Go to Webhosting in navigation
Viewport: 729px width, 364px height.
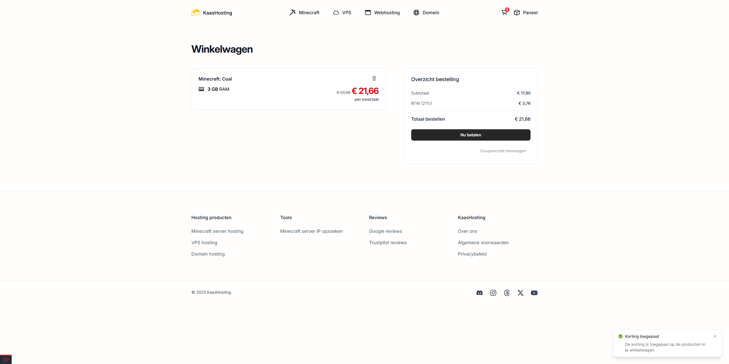click(x=382, y=13)
